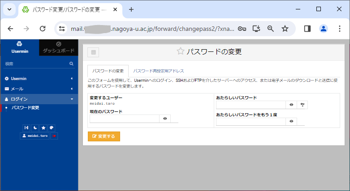Image resolution: width=350 pixels, height=191 pixels.
Task: Select the パスワード変更 browser tab
Action: 70,10
